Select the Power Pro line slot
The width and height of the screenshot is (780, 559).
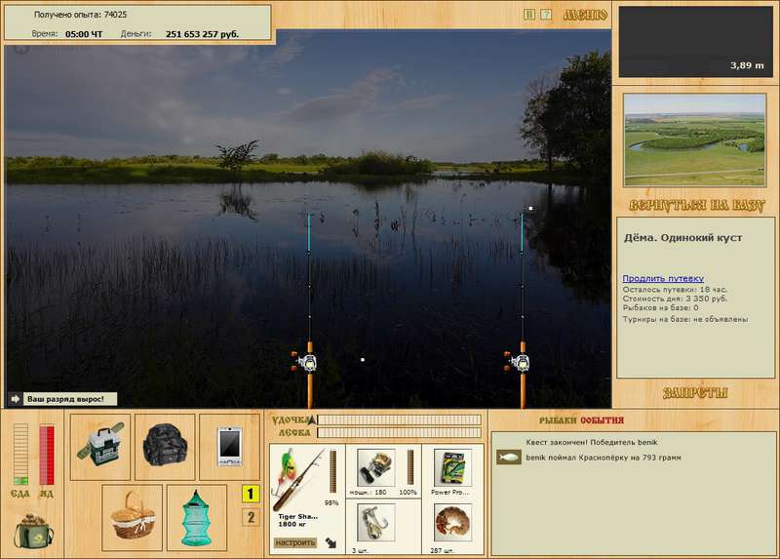coord(452,468)
